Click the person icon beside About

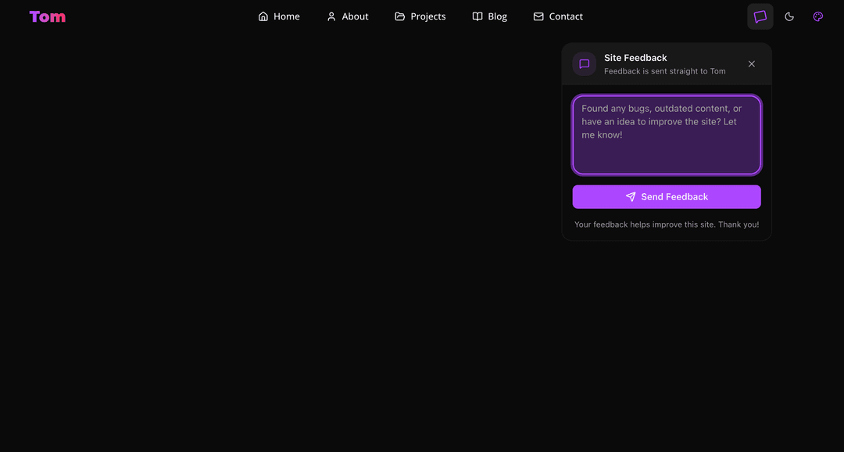pyautogui.click(x=331, y=16)
